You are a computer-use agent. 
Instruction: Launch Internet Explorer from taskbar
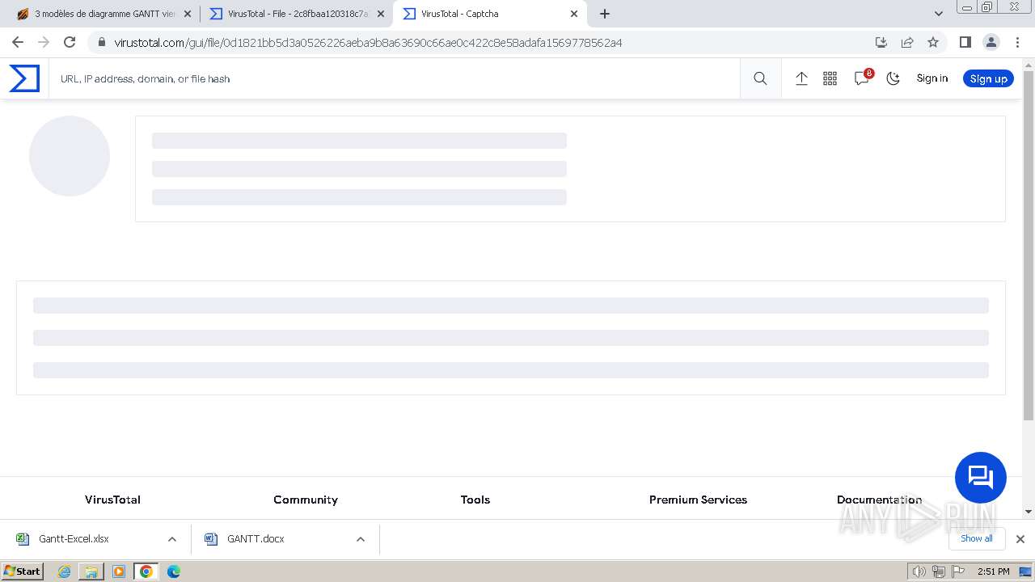64,571
